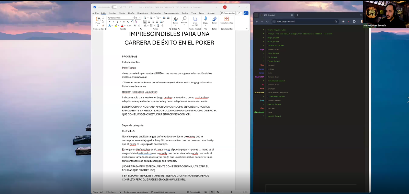Expand the Estilos gallery dropdown

pyautogui.click(x=176, y=25)
